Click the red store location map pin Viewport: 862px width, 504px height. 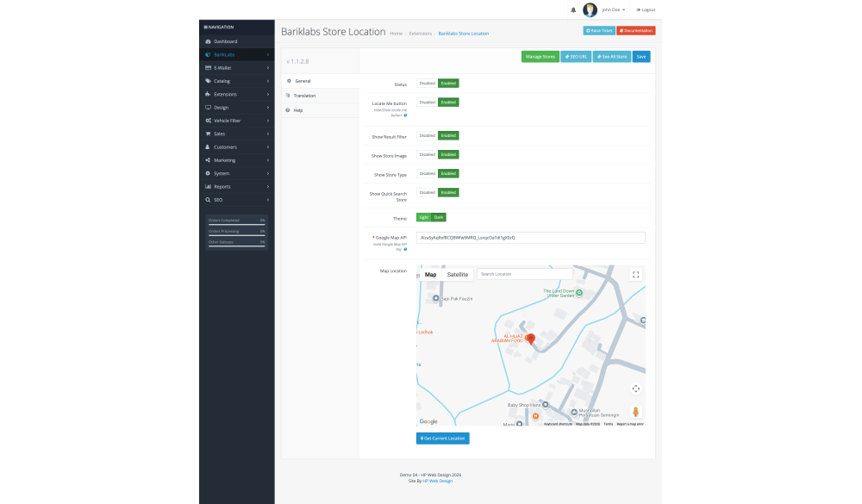click(x=530, y=339)
